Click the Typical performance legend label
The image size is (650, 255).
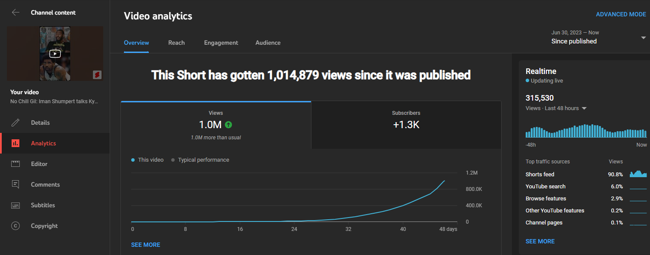203,160
